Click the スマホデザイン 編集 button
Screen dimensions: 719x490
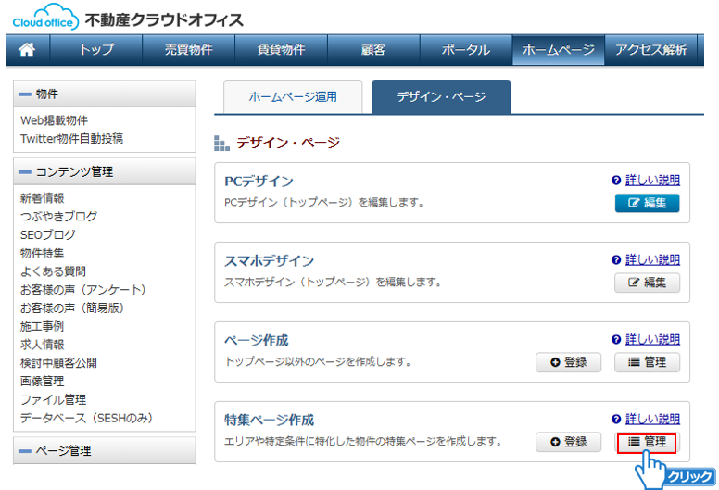pyautogui.click(x=647, y=283)
